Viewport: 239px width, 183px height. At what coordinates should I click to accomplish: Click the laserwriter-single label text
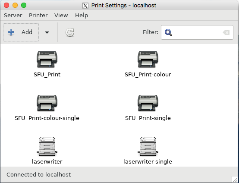pyautogui.click(x=148, y=161)
